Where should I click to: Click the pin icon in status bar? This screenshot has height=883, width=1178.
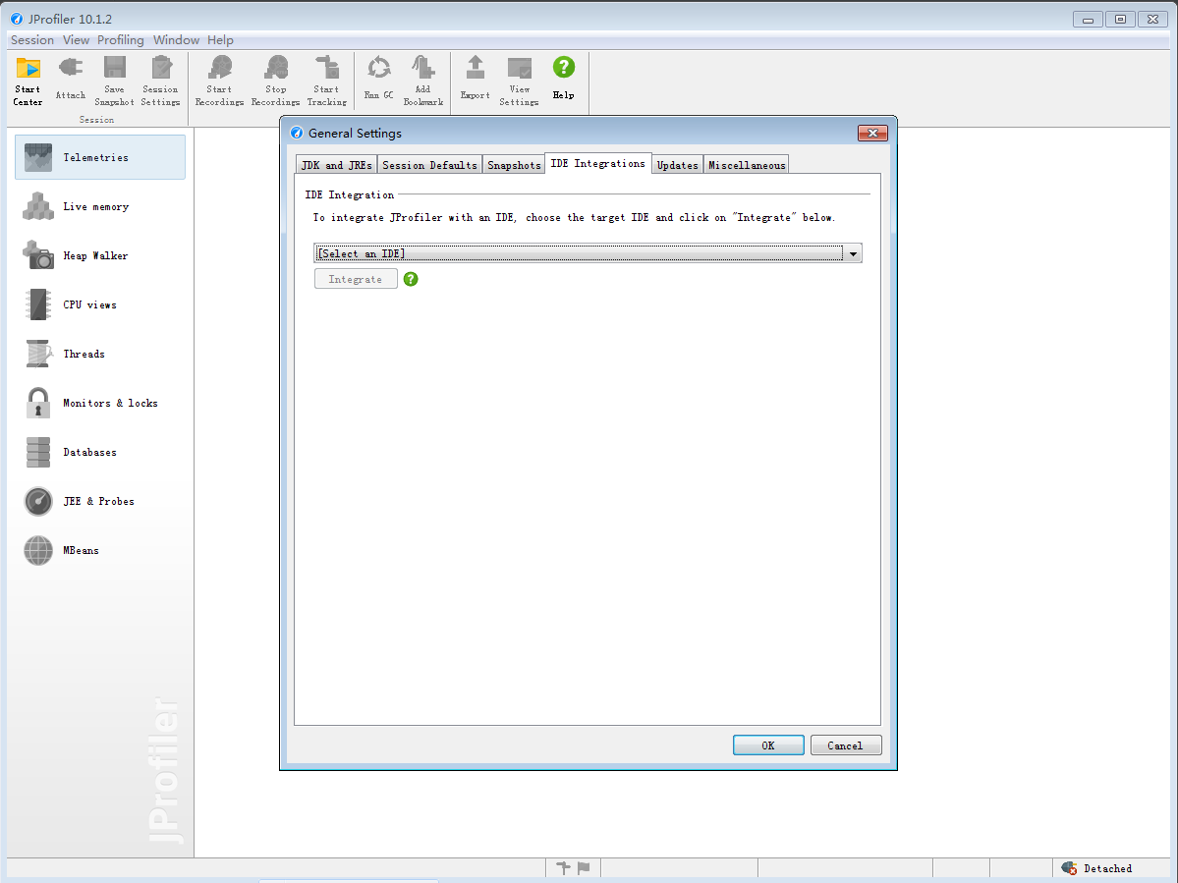click(x=564, y=868)
